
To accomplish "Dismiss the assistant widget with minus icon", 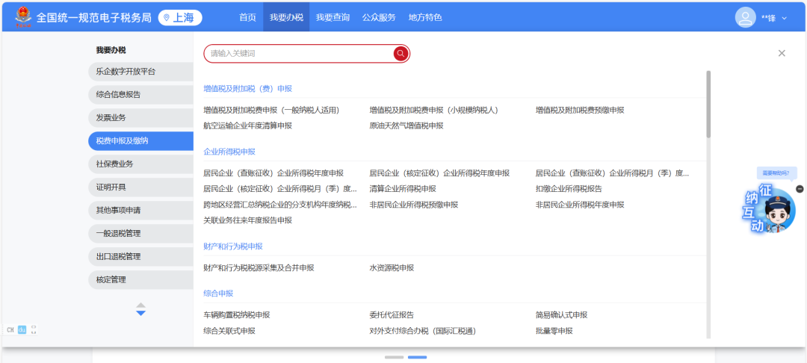I will click(800, 189).
